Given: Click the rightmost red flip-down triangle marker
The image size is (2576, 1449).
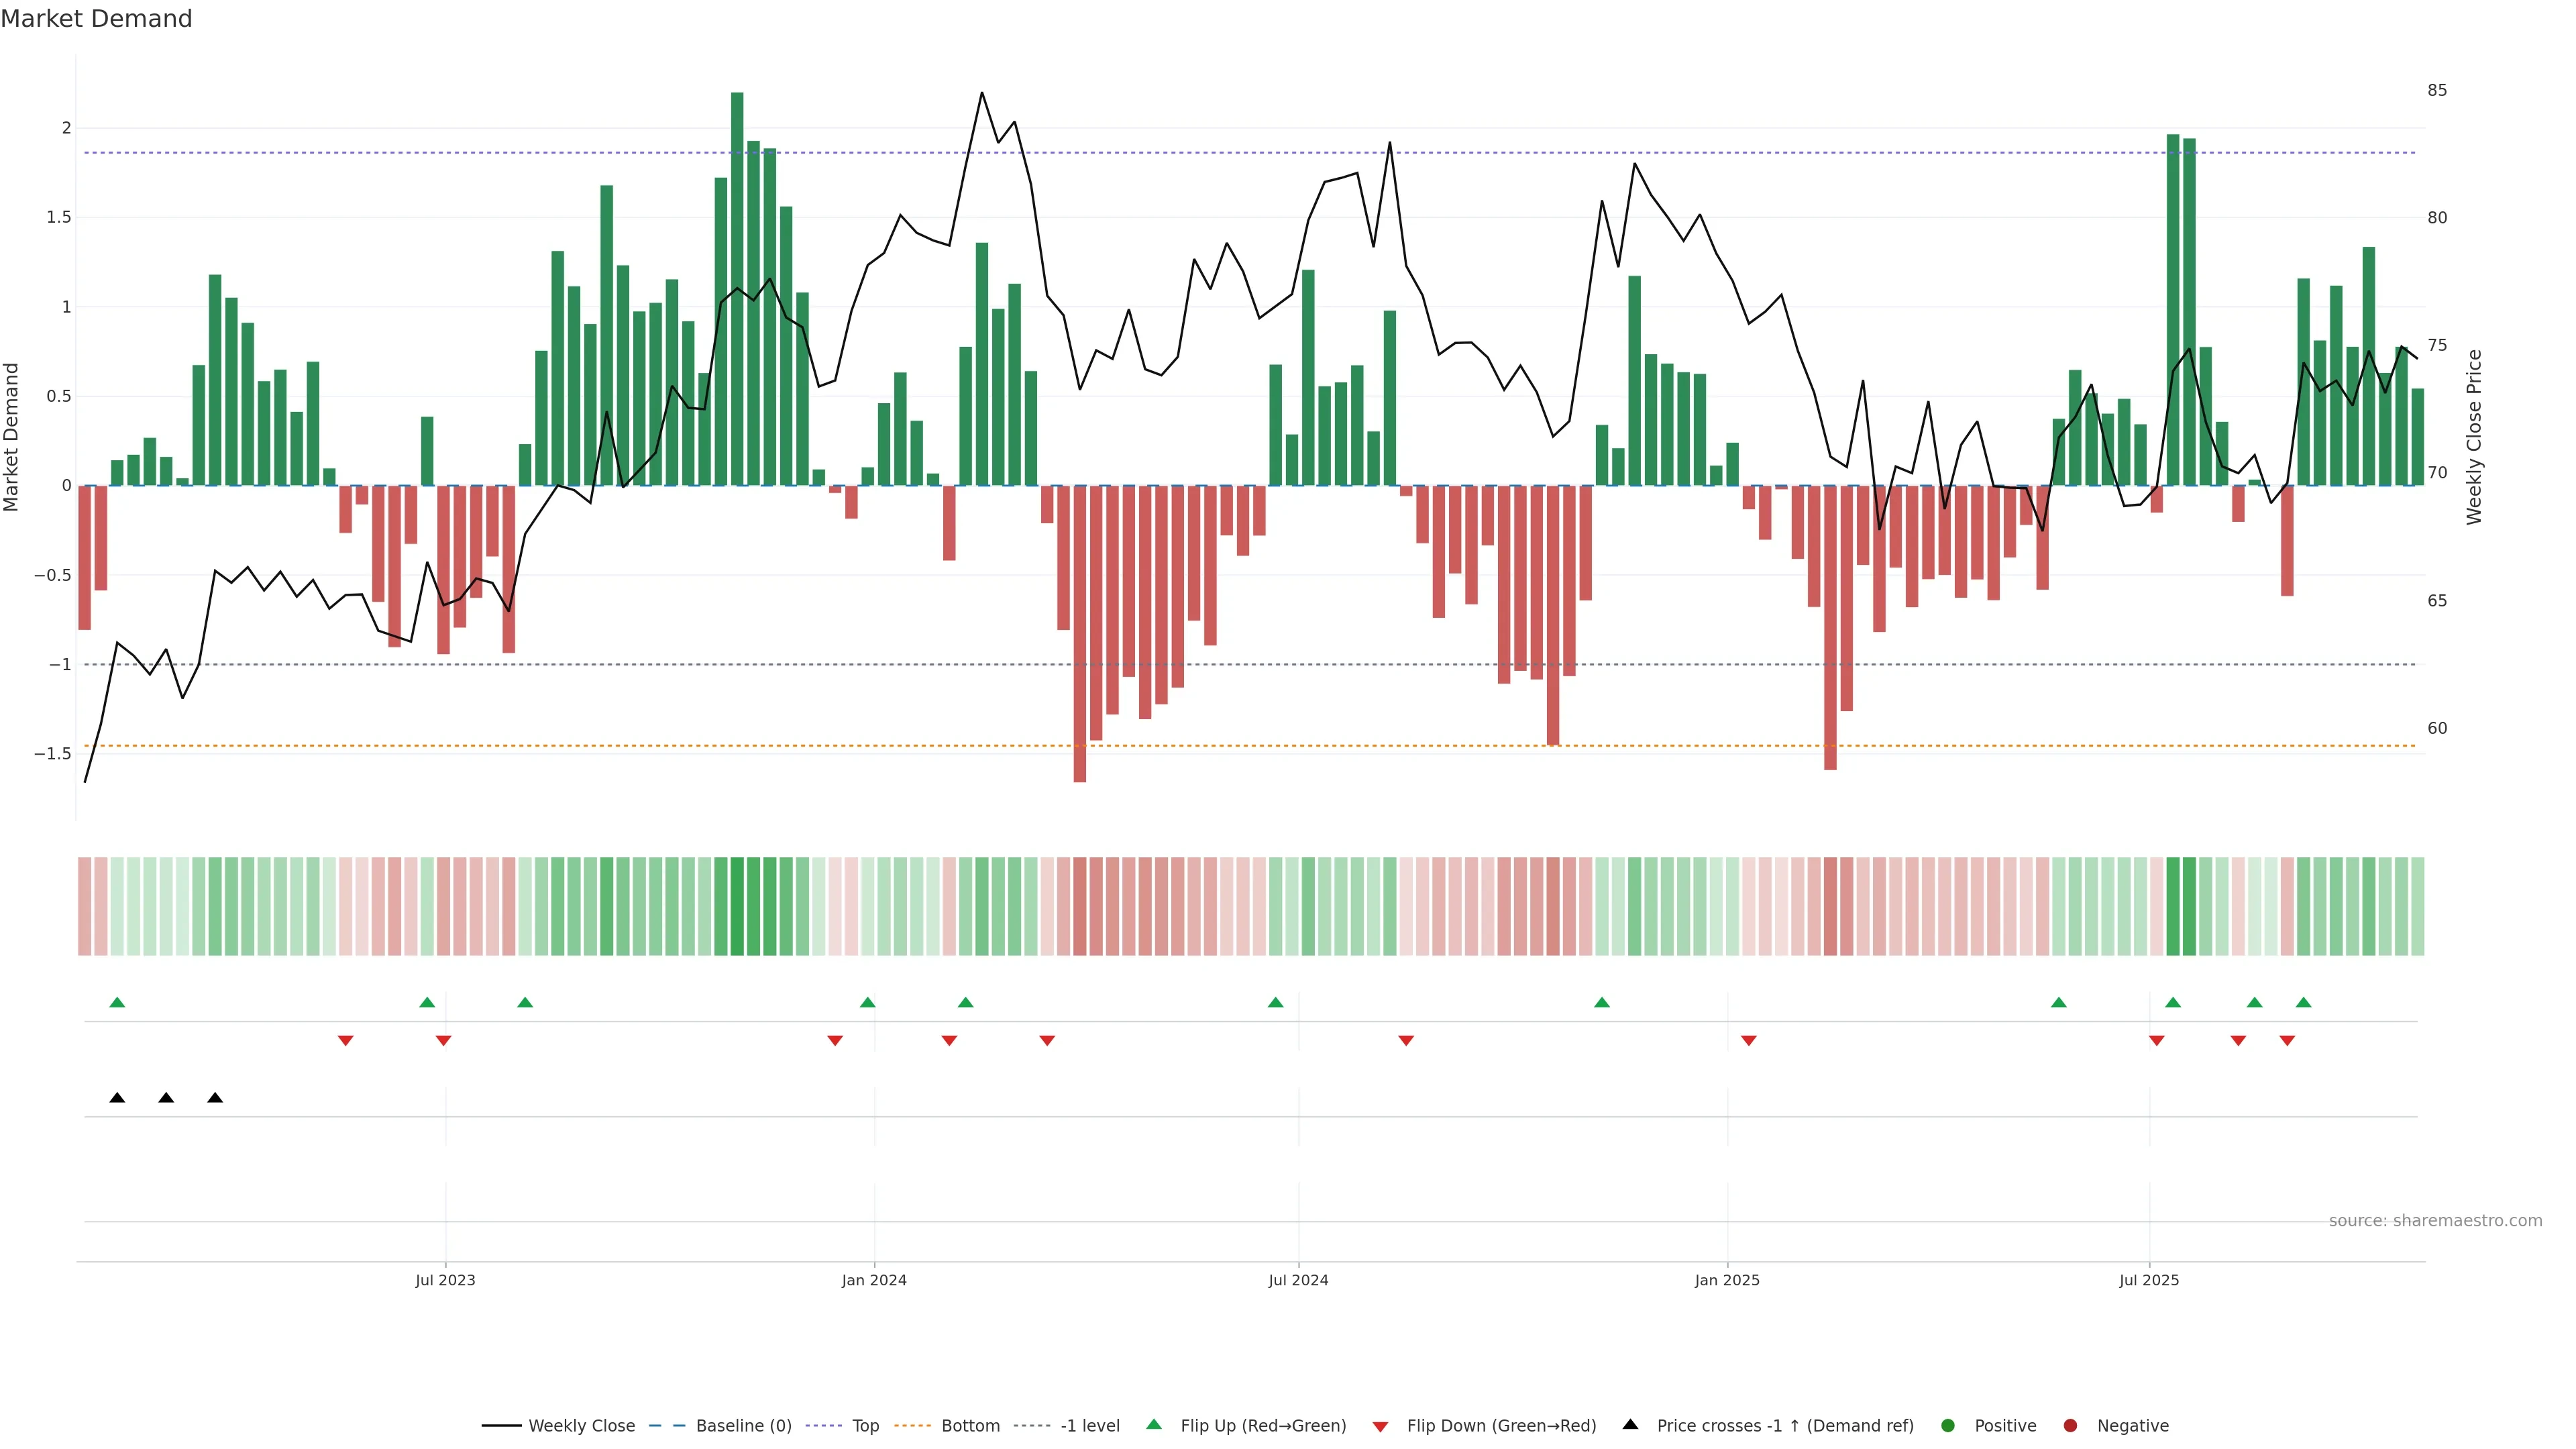Looking at the screenshot, I should click(2287, 1041).
